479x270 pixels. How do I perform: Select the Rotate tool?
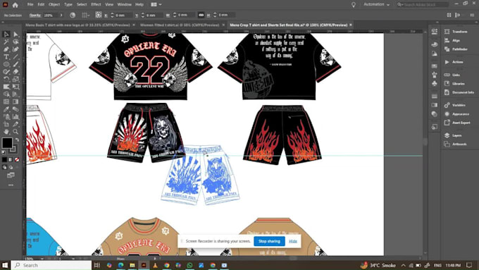click(6, 79)
